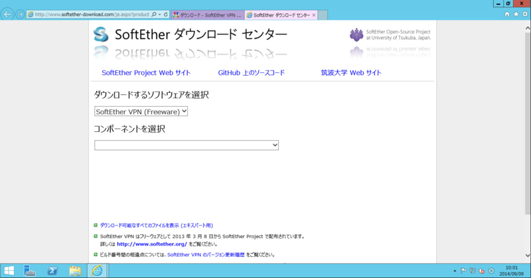Viewport: 531px width, 278px height.
Task: Launch PowerShell from the taskbar
Action: tap(52, 271)
